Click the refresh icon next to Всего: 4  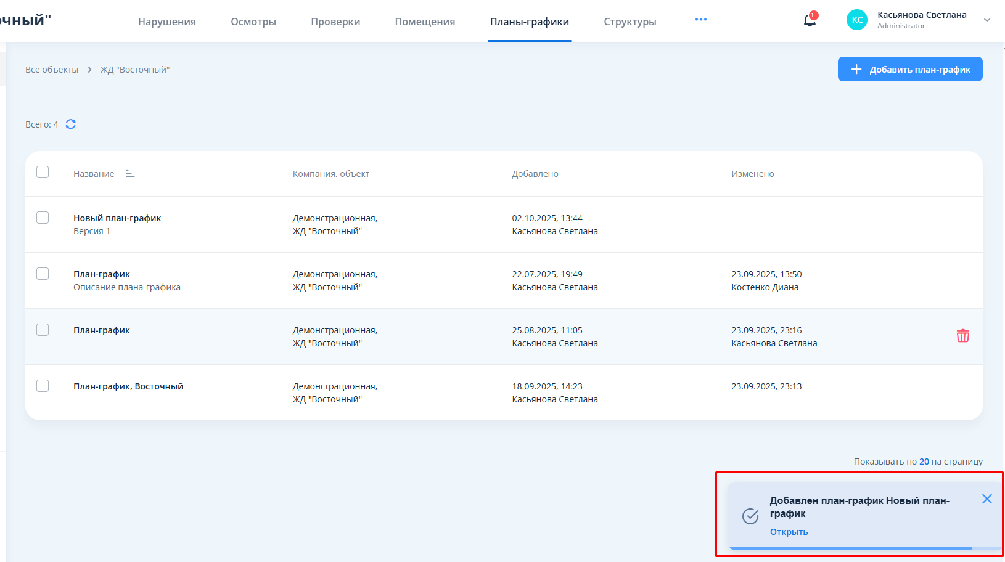point(71,124)
